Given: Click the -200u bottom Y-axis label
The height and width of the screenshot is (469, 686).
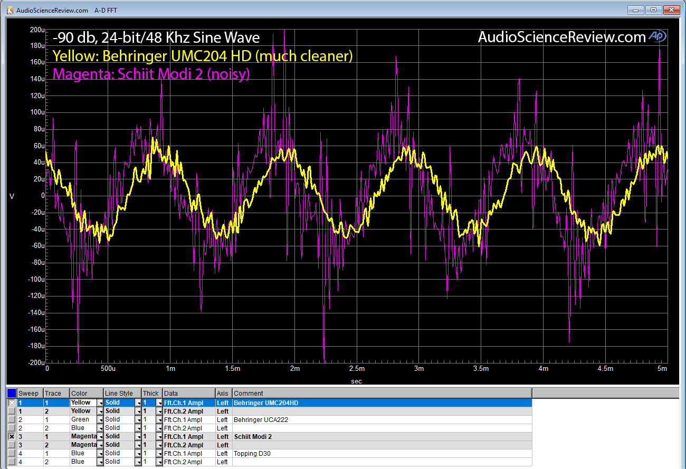Looking at the screenshot, I should point(36,363).
